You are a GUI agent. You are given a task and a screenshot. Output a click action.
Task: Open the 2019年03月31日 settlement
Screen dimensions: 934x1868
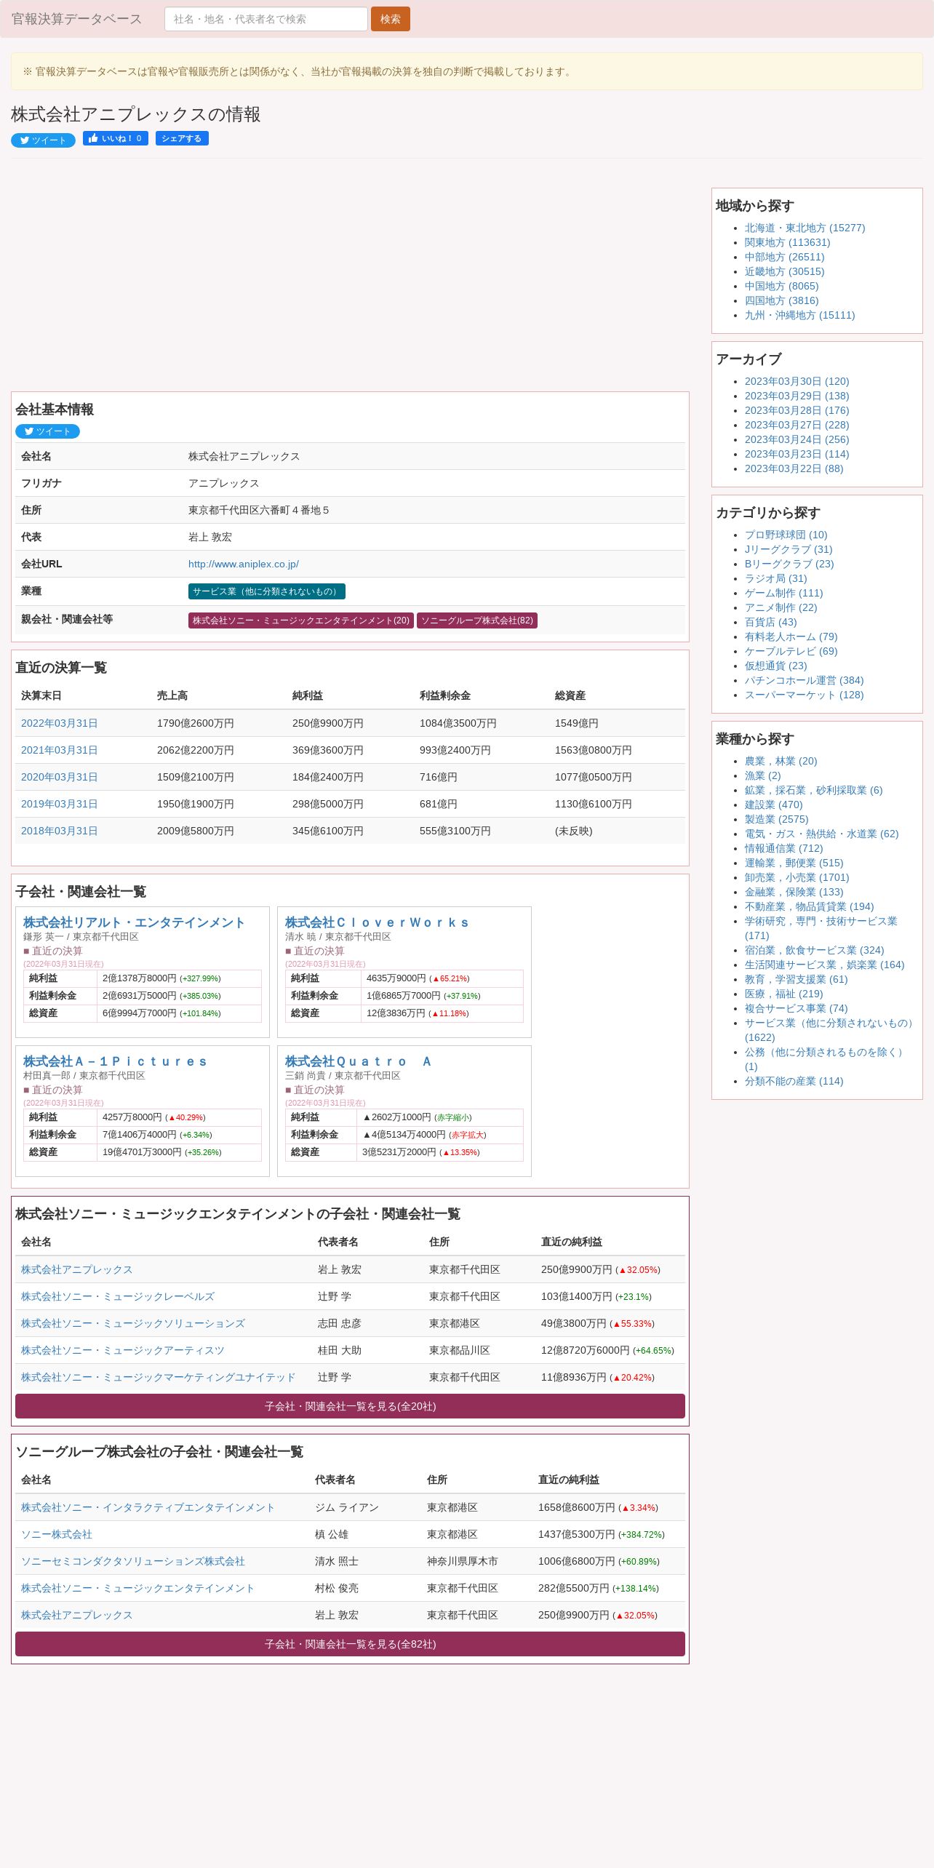pos(59,804)
